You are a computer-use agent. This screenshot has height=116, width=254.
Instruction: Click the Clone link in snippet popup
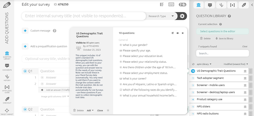click(100, 111)
